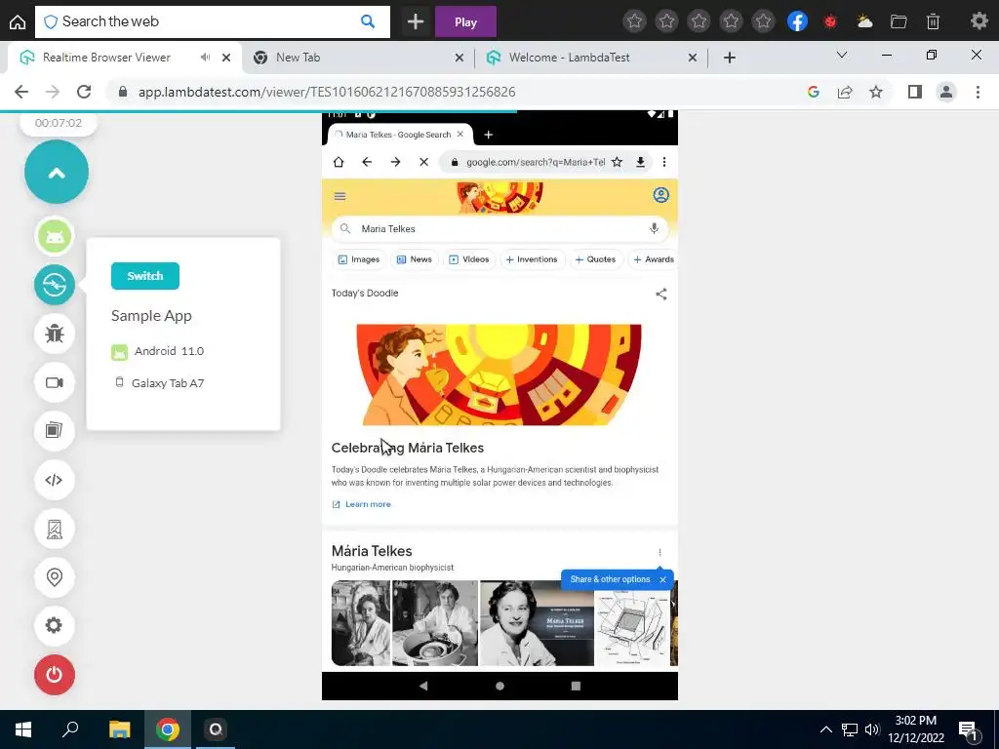Switch to the New Tab browser tab
Viewport: 999px width, 749px height.
357,58
